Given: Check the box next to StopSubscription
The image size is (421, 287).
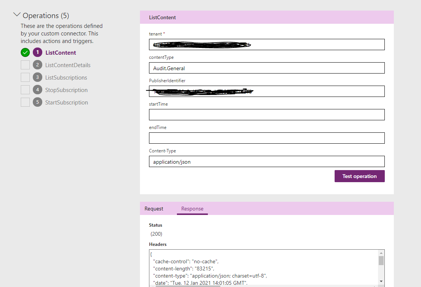Looking at the screenshot, I should [25, 90].
